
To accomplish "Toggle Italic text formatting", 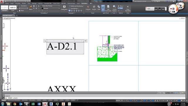I will (x=36, y=6).
